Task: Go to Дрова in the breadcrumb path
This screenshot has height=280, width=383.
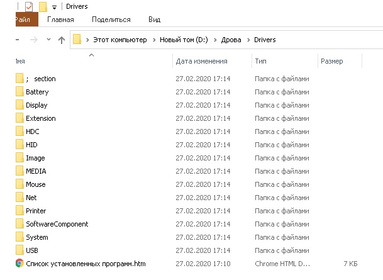Action: 231,40
